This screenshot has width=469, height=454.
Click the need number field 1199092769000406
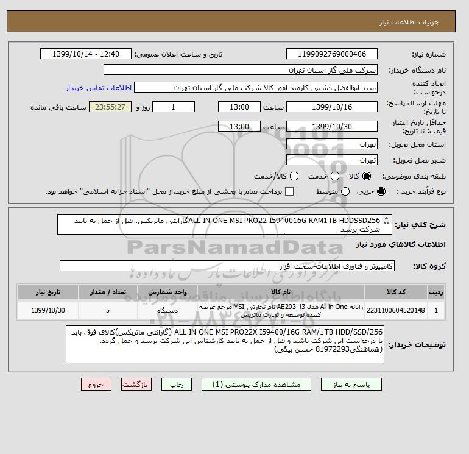coord(332,54)
